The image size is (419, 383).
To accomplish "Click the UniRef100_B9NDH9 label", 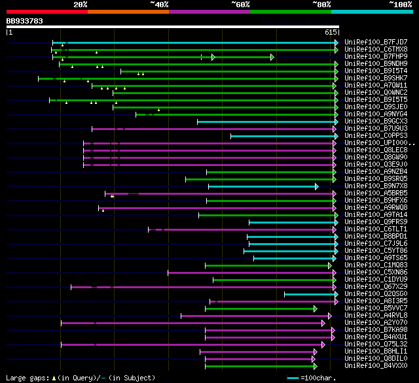I will (376, 64).
